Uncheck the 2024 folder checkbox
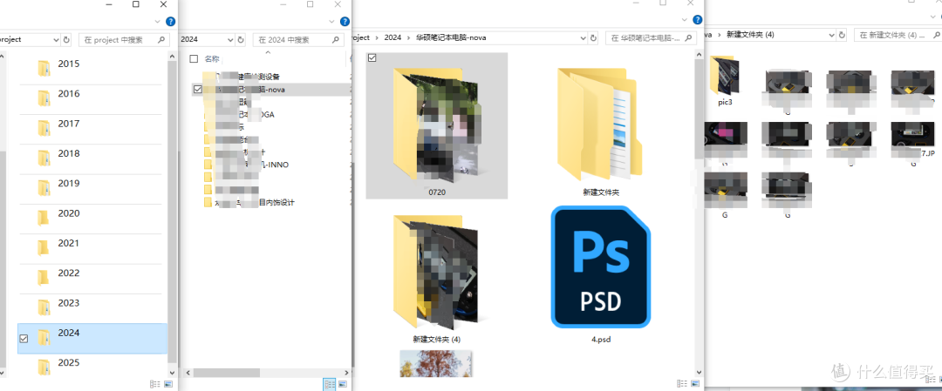 (24, 339)
